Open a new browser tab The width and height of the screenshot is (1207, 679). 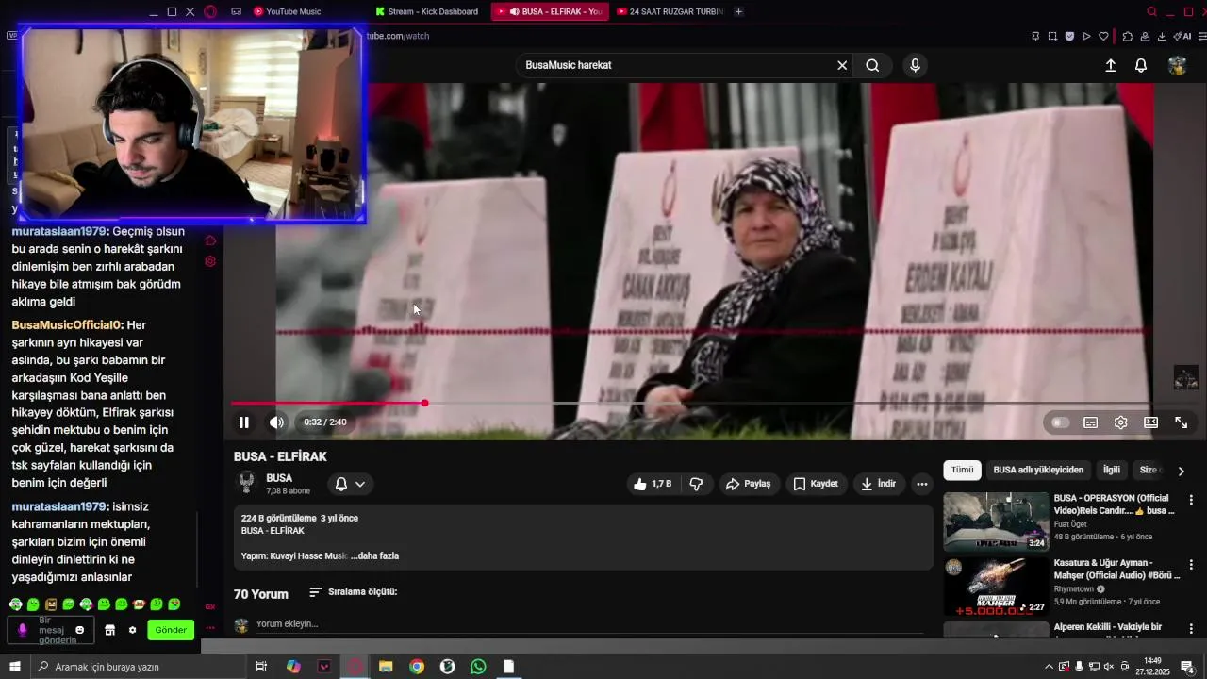coord(738,11)
